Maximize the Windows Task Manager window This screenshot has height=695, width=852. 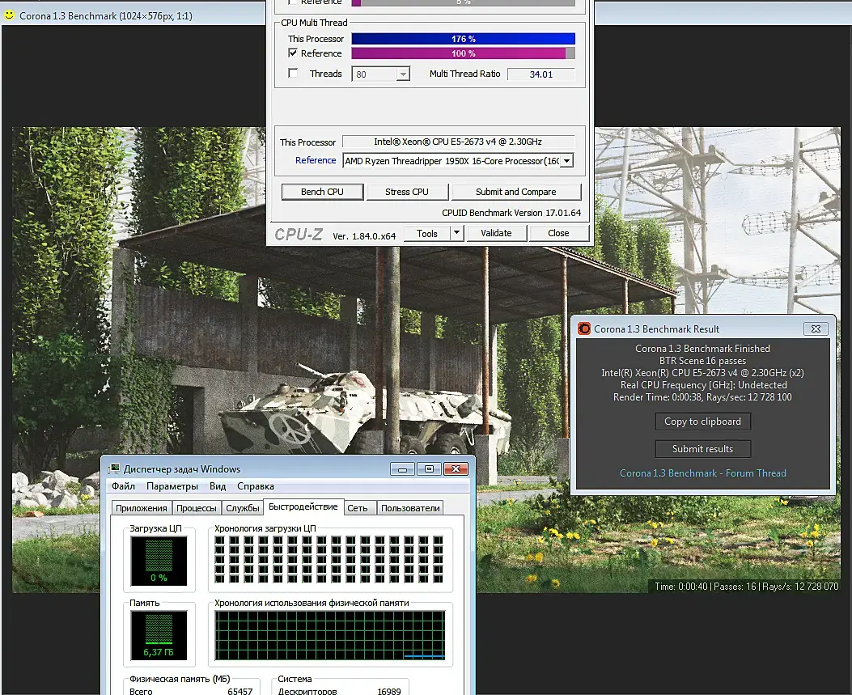(x=429, y=469)
